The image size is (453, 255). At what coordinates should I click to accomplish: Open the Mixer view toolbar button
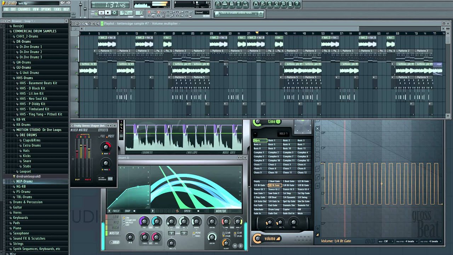click(x=245, y=4)
